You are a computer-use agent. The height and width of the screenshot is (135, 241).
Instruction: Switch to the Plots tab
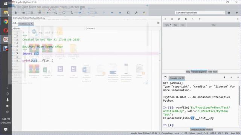coord(210,72)
